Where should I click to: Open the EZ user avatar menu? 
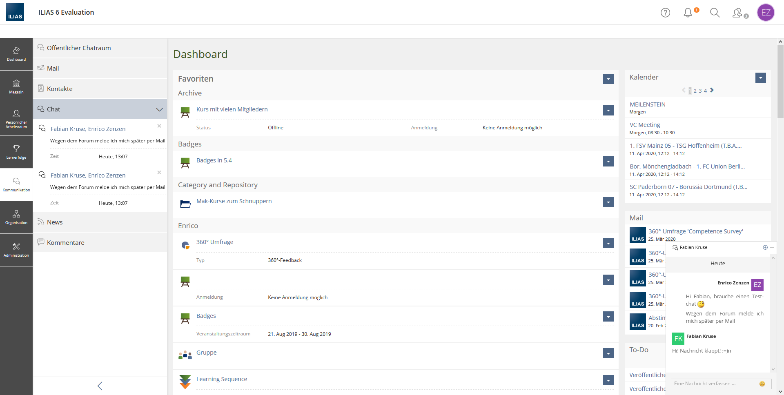click(x=766, y=13)
